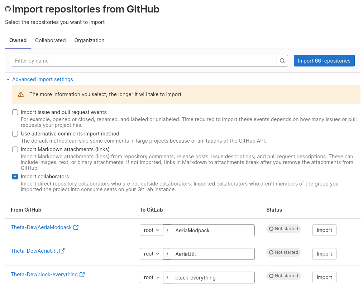Image resolution: width=363 pixels, height=287 pixels.
Task: Import the AeriaModpack repository
Action: (x=324, y=230)
